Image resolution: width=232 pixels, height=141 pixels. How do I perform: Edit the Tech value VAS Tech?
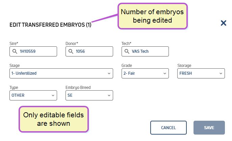click(x=145, y=51)
